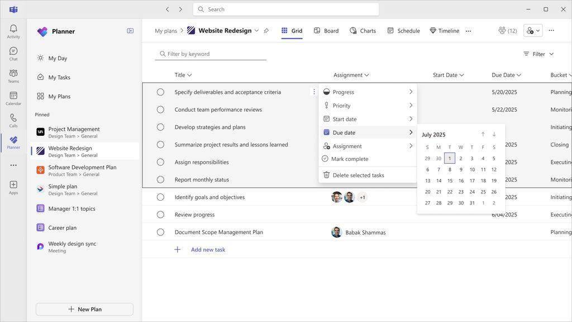Open My plans breadcrumb link

point(165,31)
